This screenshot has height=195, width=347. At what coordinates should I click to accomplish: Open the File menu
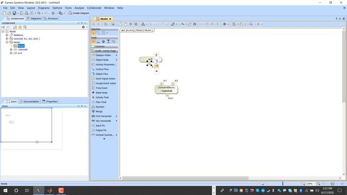[x=5, y=8]
